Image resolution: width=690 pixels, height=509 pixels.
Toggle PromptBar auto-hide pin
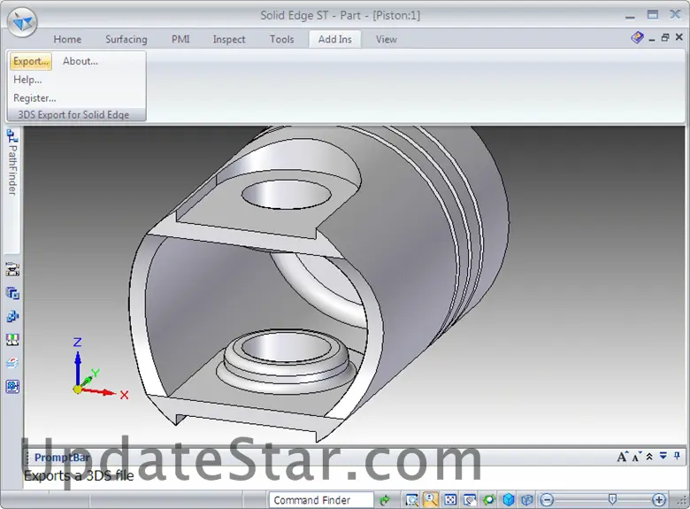coord(677,456)
